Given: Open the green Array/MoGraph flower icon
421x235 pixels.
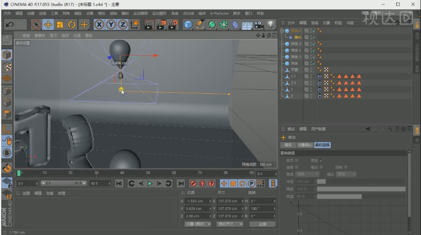Looking at the screenshot, I should coord(224,25).
